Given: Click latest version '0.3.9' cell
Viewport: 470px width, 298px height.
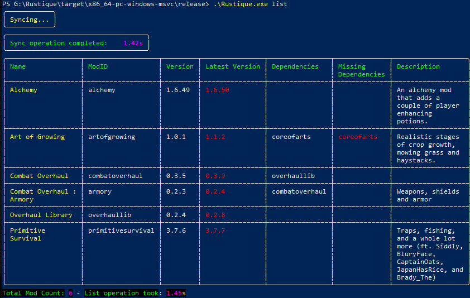Looking at the screenshot, I should pos(215,176).
